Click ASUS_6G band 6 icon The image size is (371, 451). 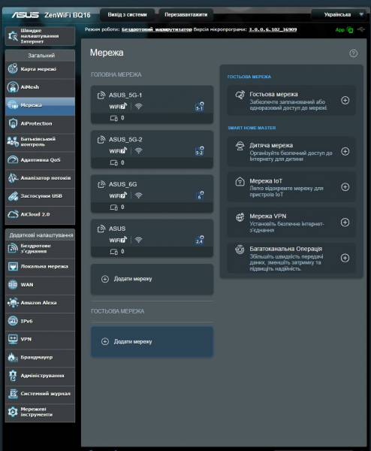pos(200,195)
